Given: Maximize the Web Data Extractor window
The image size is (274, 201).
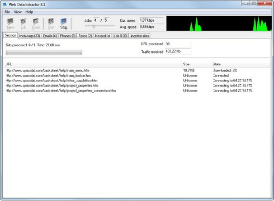Looking at the screenshot, I should point(254,3).
